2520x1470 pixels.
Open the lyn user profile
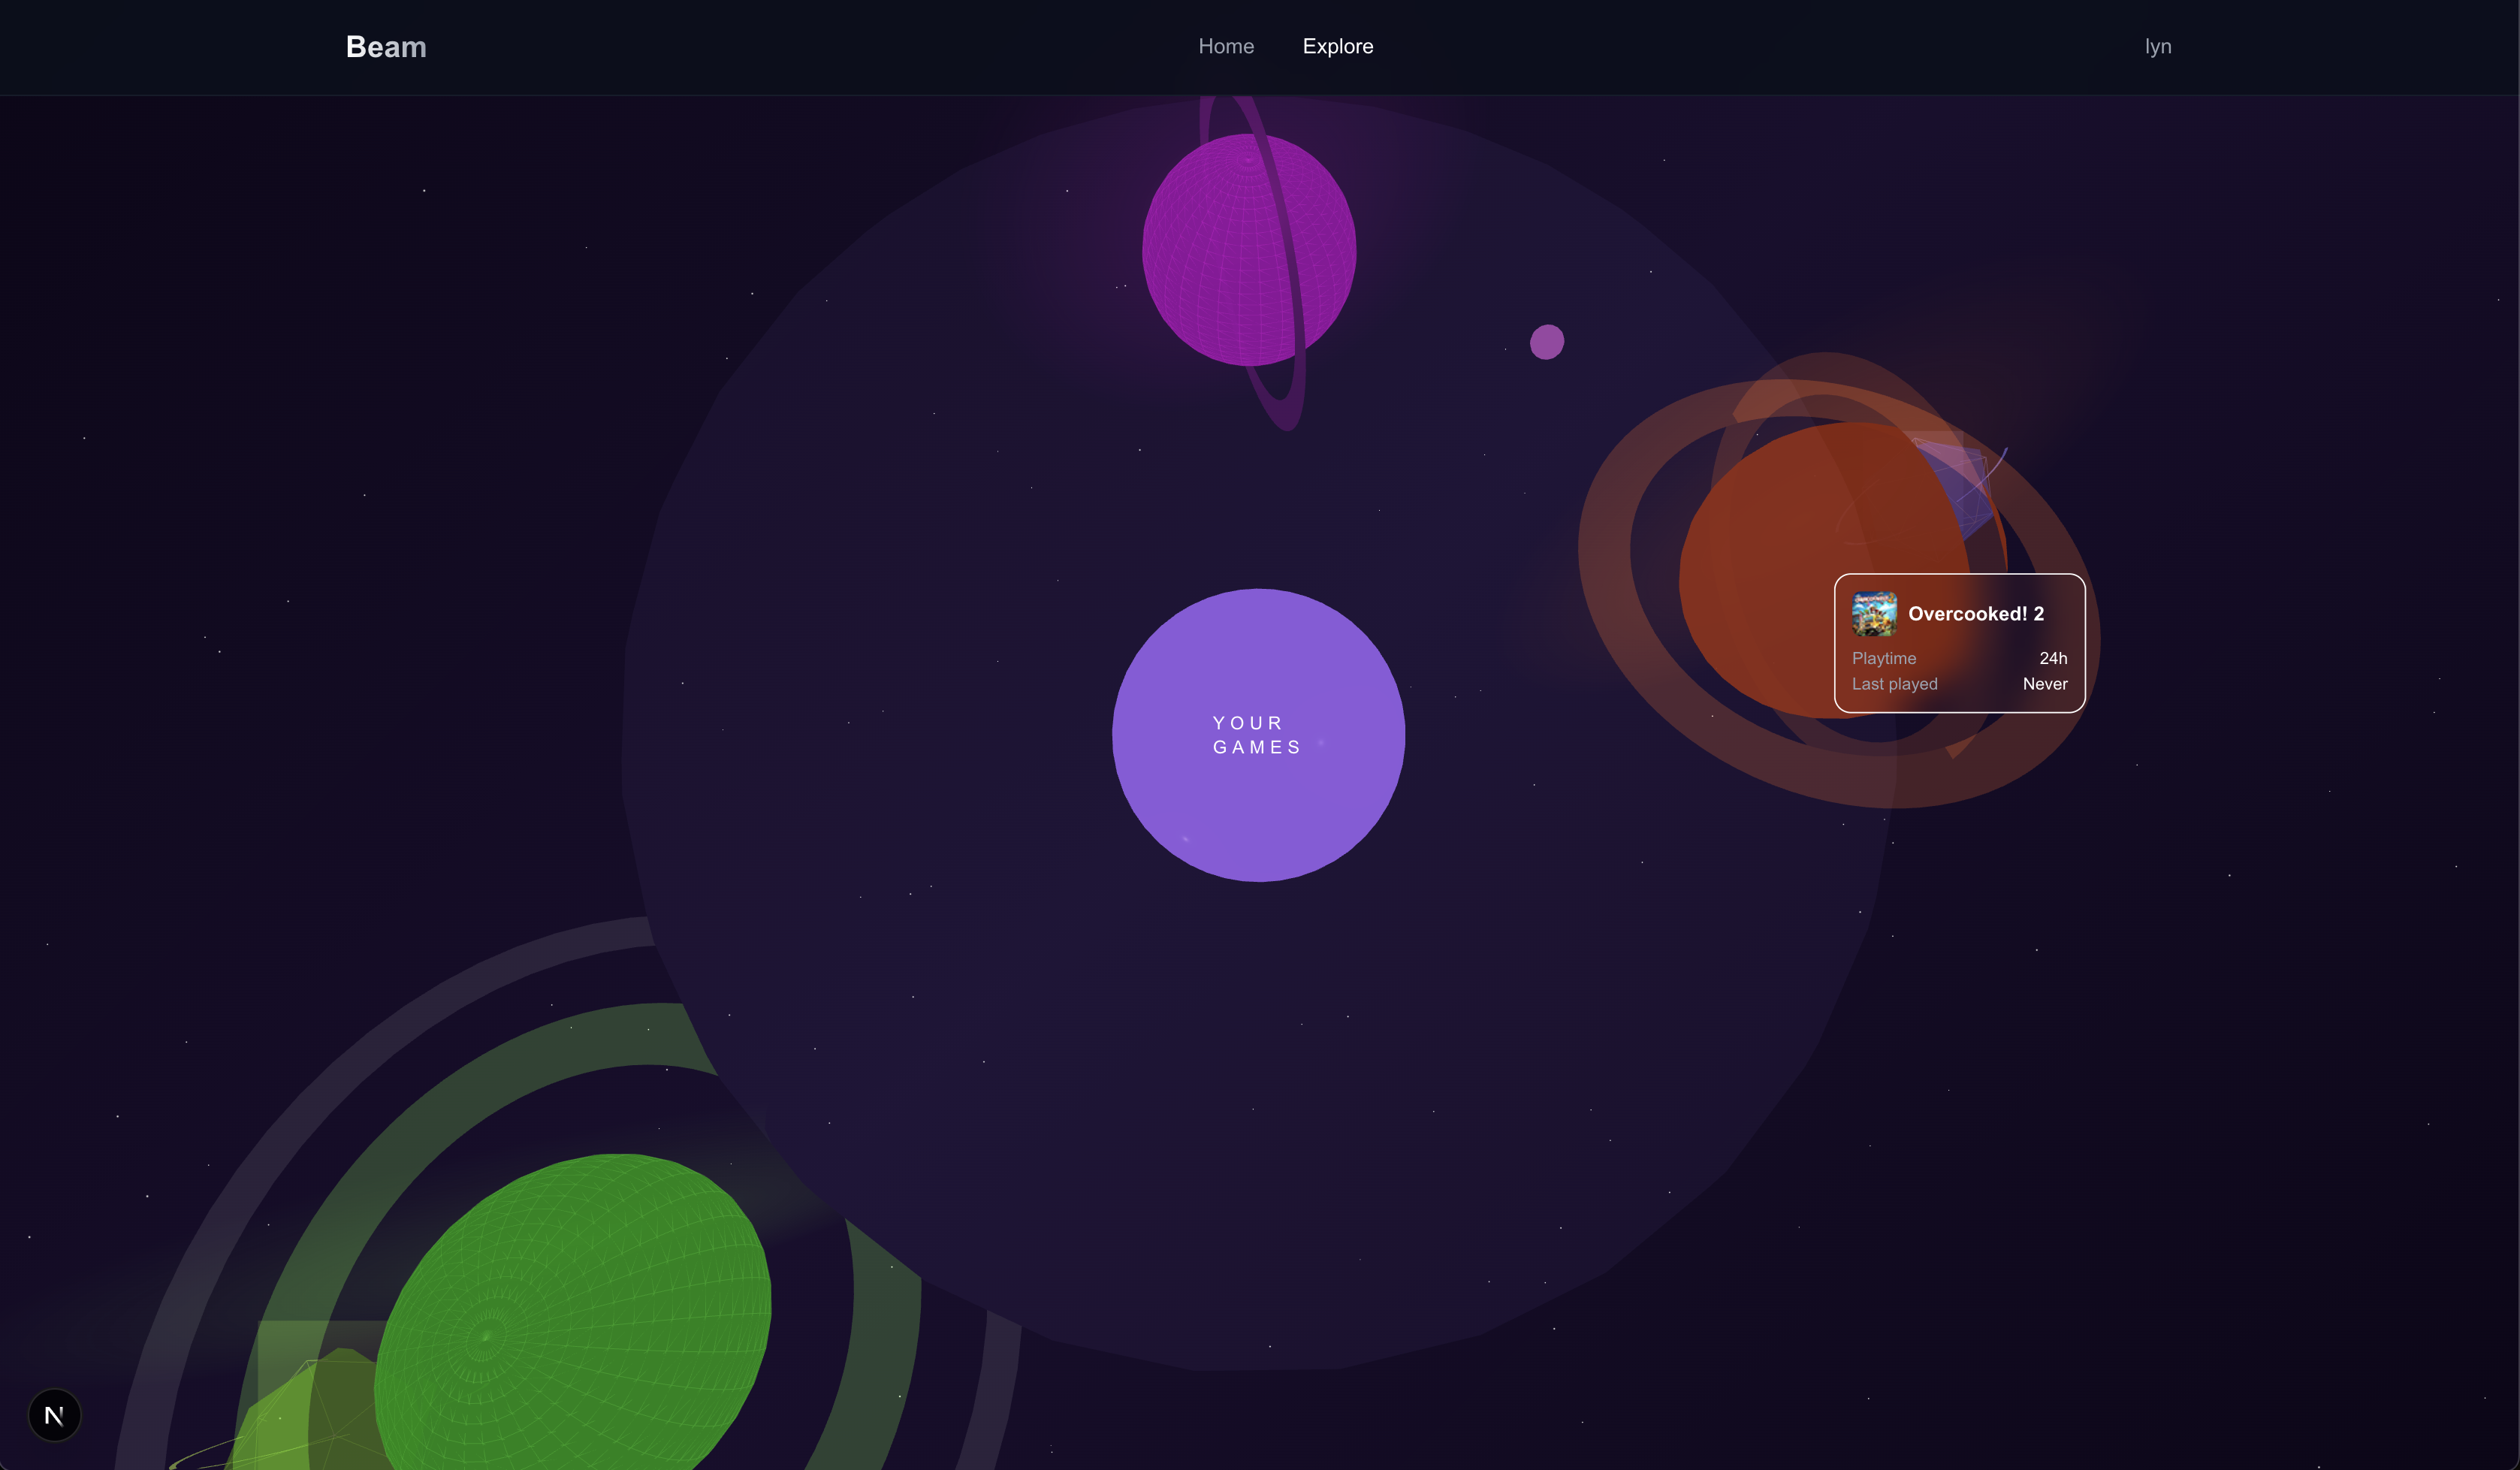click(2157, 47)
